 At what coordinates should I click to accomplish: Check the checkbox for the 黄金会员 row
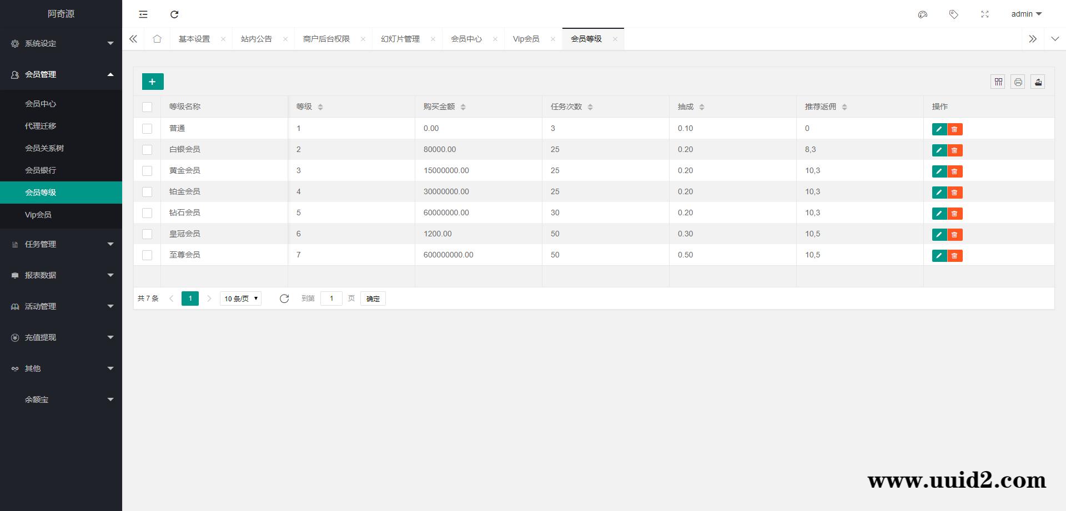pos(147,170)
